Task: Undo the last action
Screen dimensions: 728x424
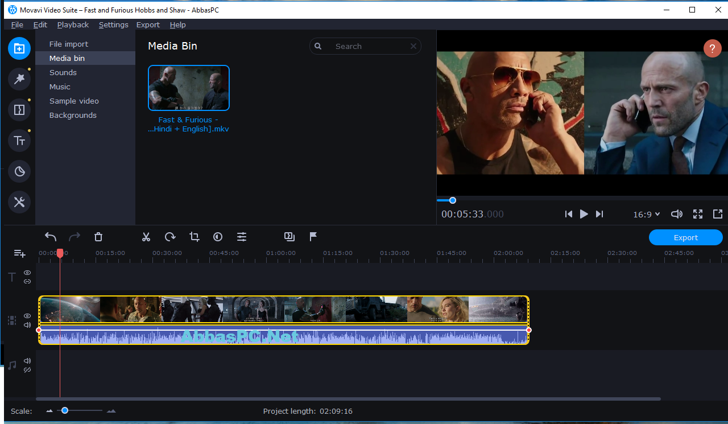Action: (x=51, y=237)
